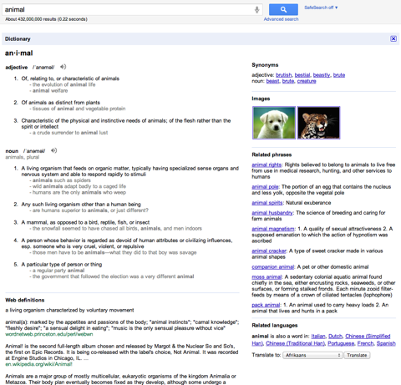Screen dimensions: 401x385
Task: Click the results count text
Action: [x=46, y=19]
